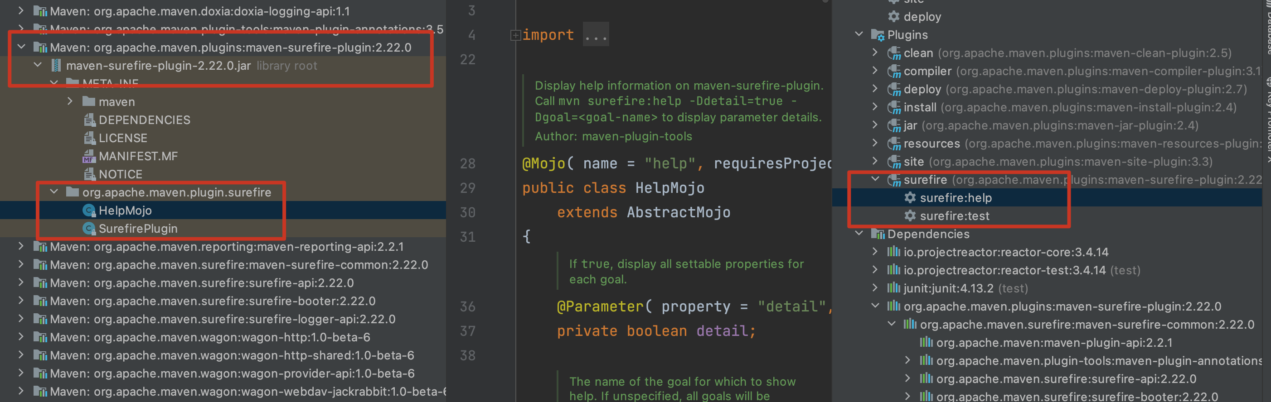1271x402 pixels.
Task: Click the maven-surefire-plugin jar archive icon
Action: 56,66
